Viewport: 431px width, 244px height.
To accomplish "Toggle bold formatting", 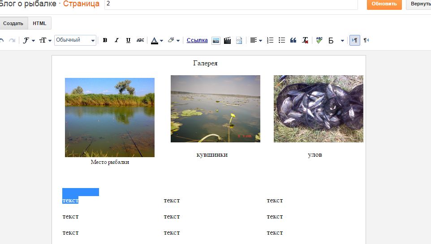I will click(105, 40).
